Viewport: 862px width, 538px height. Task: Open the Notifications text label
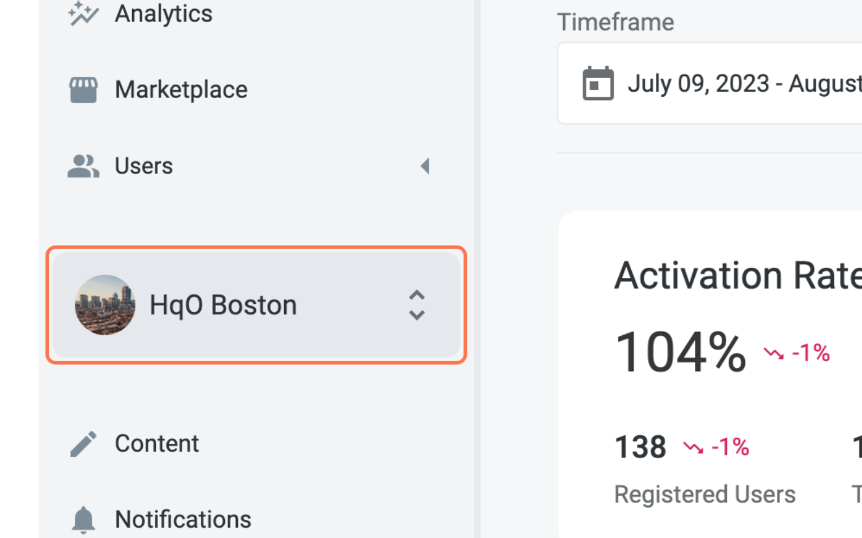(183, 520)
